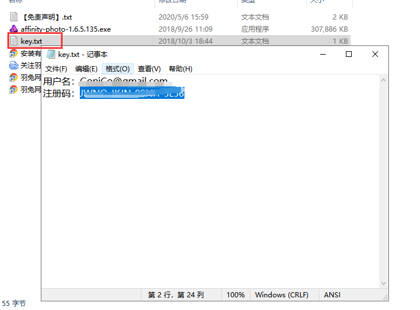This screenshot has height=310, width=420.
Task: Click the Notepad icon in the title bar
Action: pos(51,54)
